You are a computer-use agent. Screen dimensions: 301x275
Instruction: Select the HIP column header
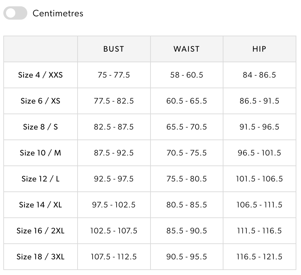point(259,49)
